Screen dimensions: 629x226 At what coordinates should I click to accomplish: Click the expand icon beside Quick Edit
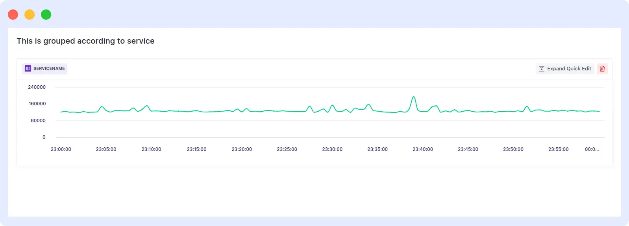click(542, 69)
